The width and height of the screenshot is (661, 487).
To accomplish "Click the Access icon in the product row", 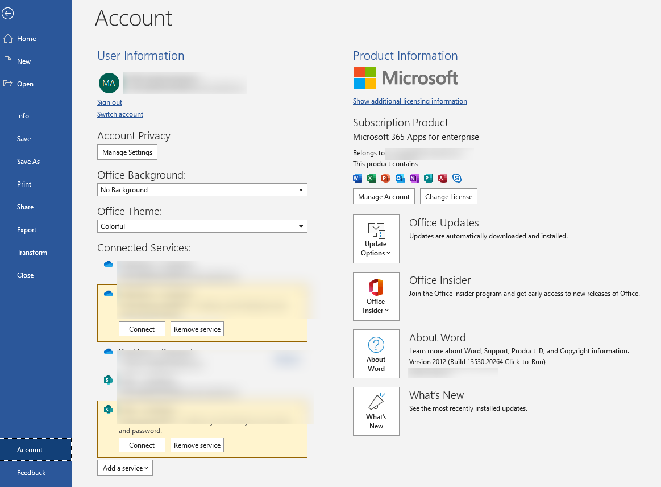I will click(442, 178).
